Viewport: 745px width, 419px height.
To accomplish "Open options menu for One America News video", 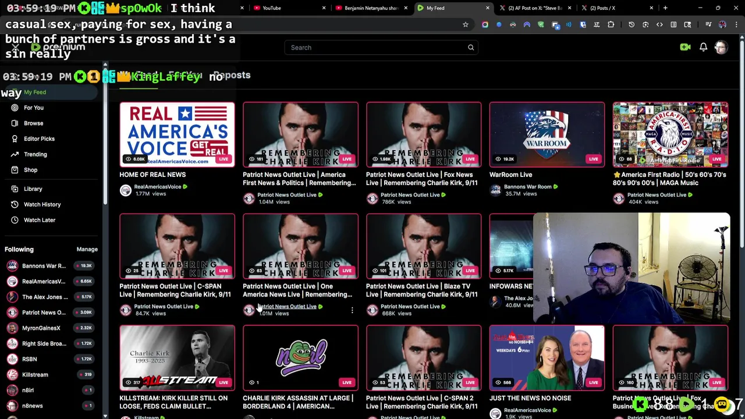I will (352, 310).
